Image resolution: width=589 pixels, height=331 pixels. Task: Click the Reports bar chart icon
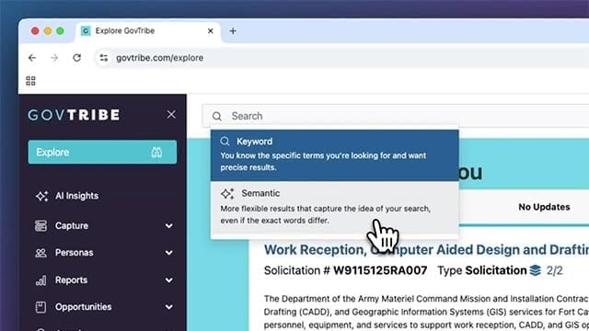tap(40, 280)
